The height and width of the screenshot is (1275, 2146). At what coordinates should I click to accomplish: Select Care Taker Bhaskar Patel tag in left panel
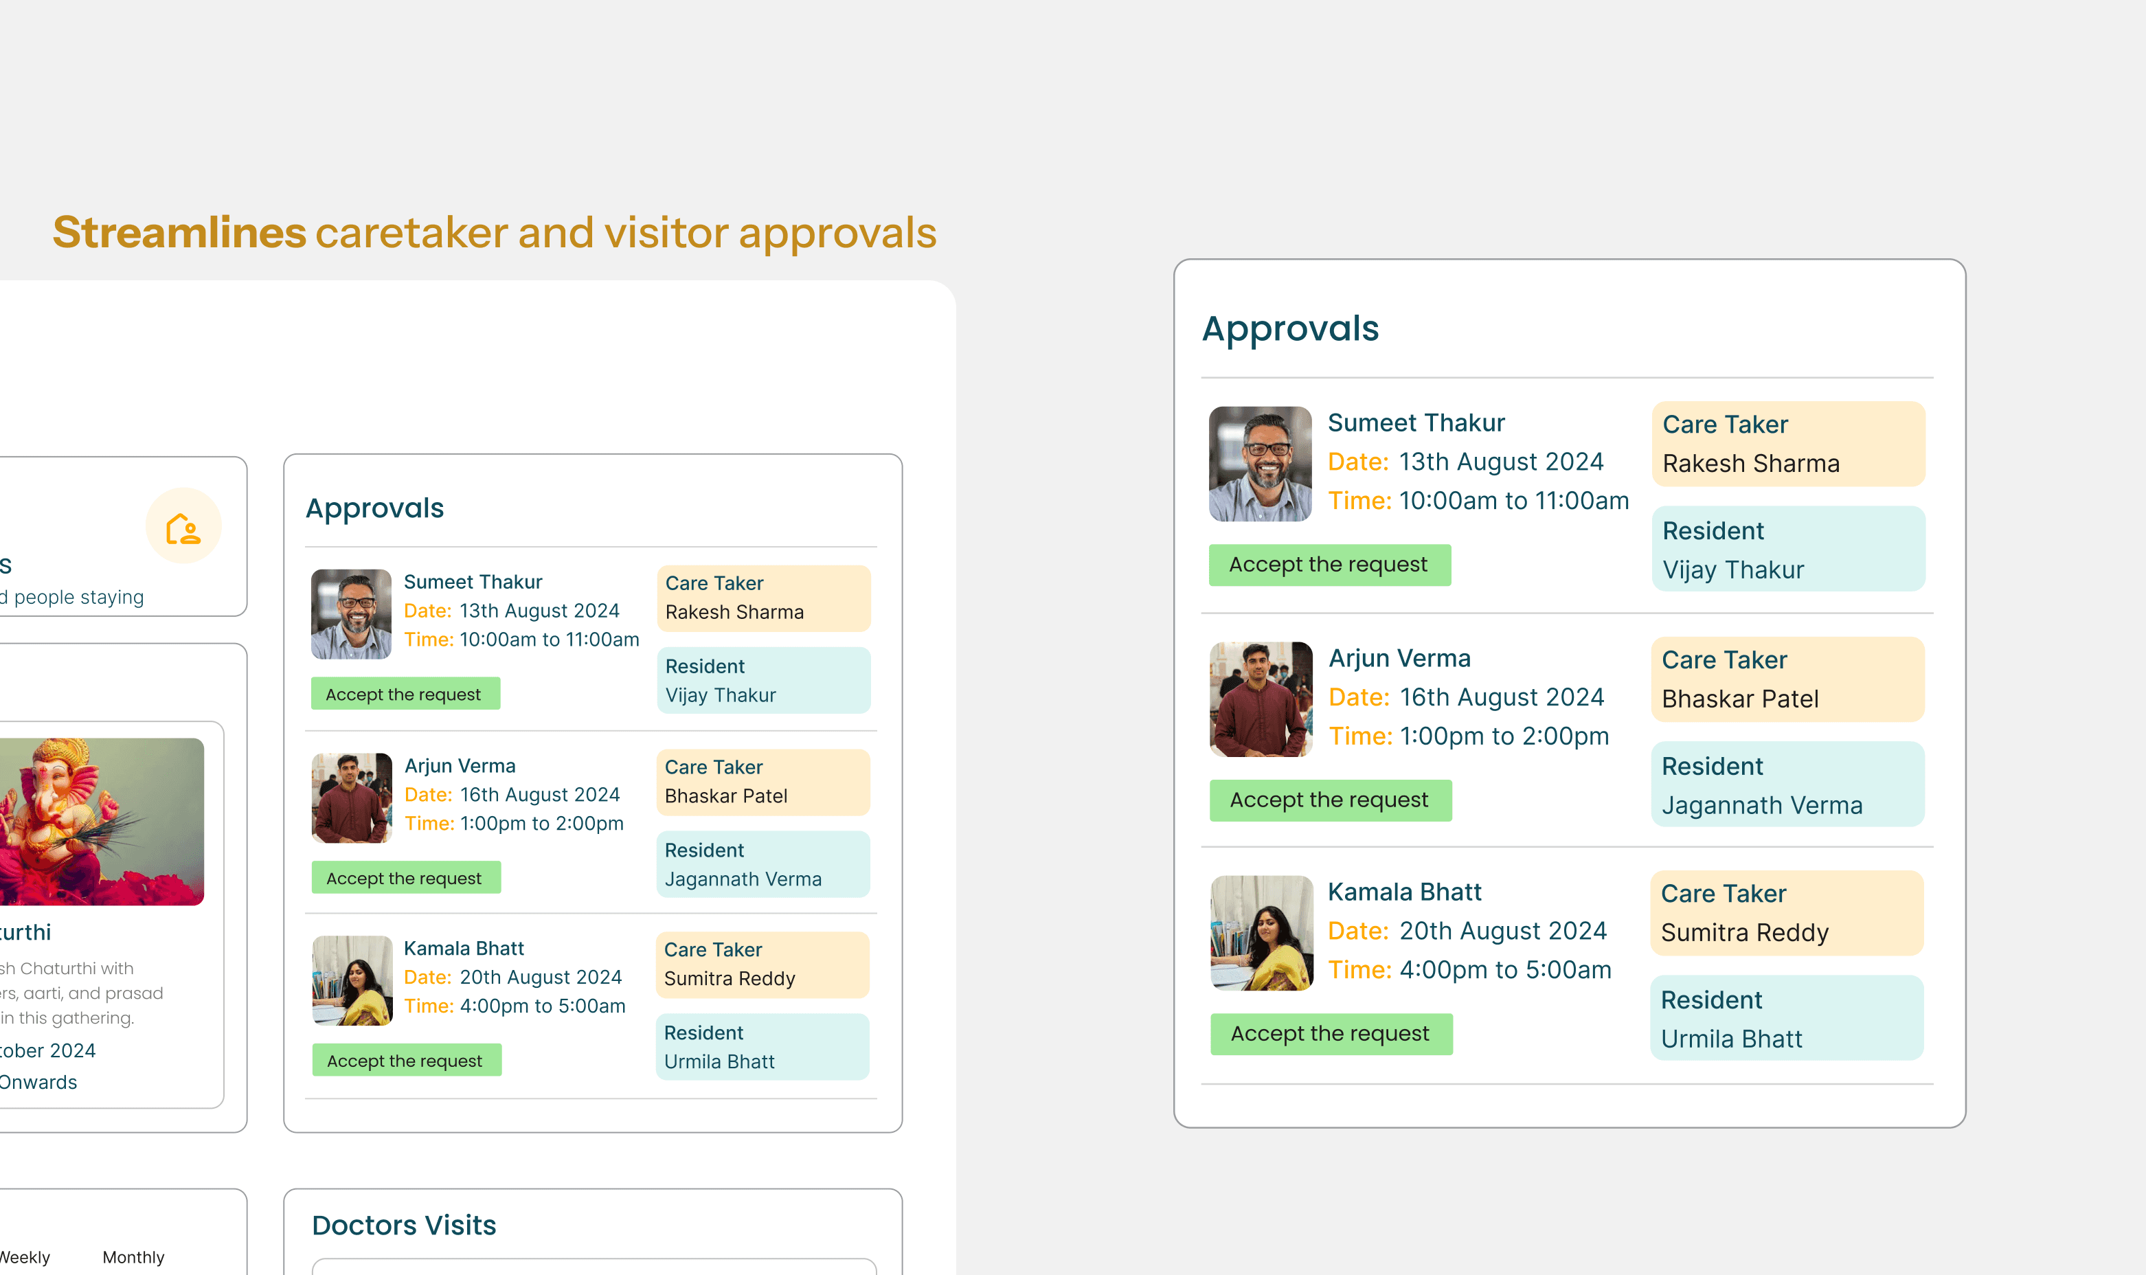tap(763, 782)
